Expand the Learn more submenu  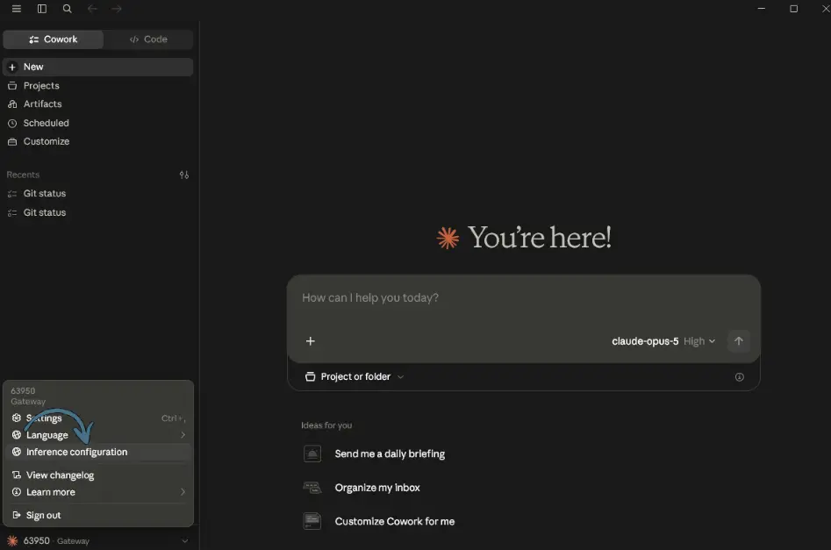click(x=98, y=492)
